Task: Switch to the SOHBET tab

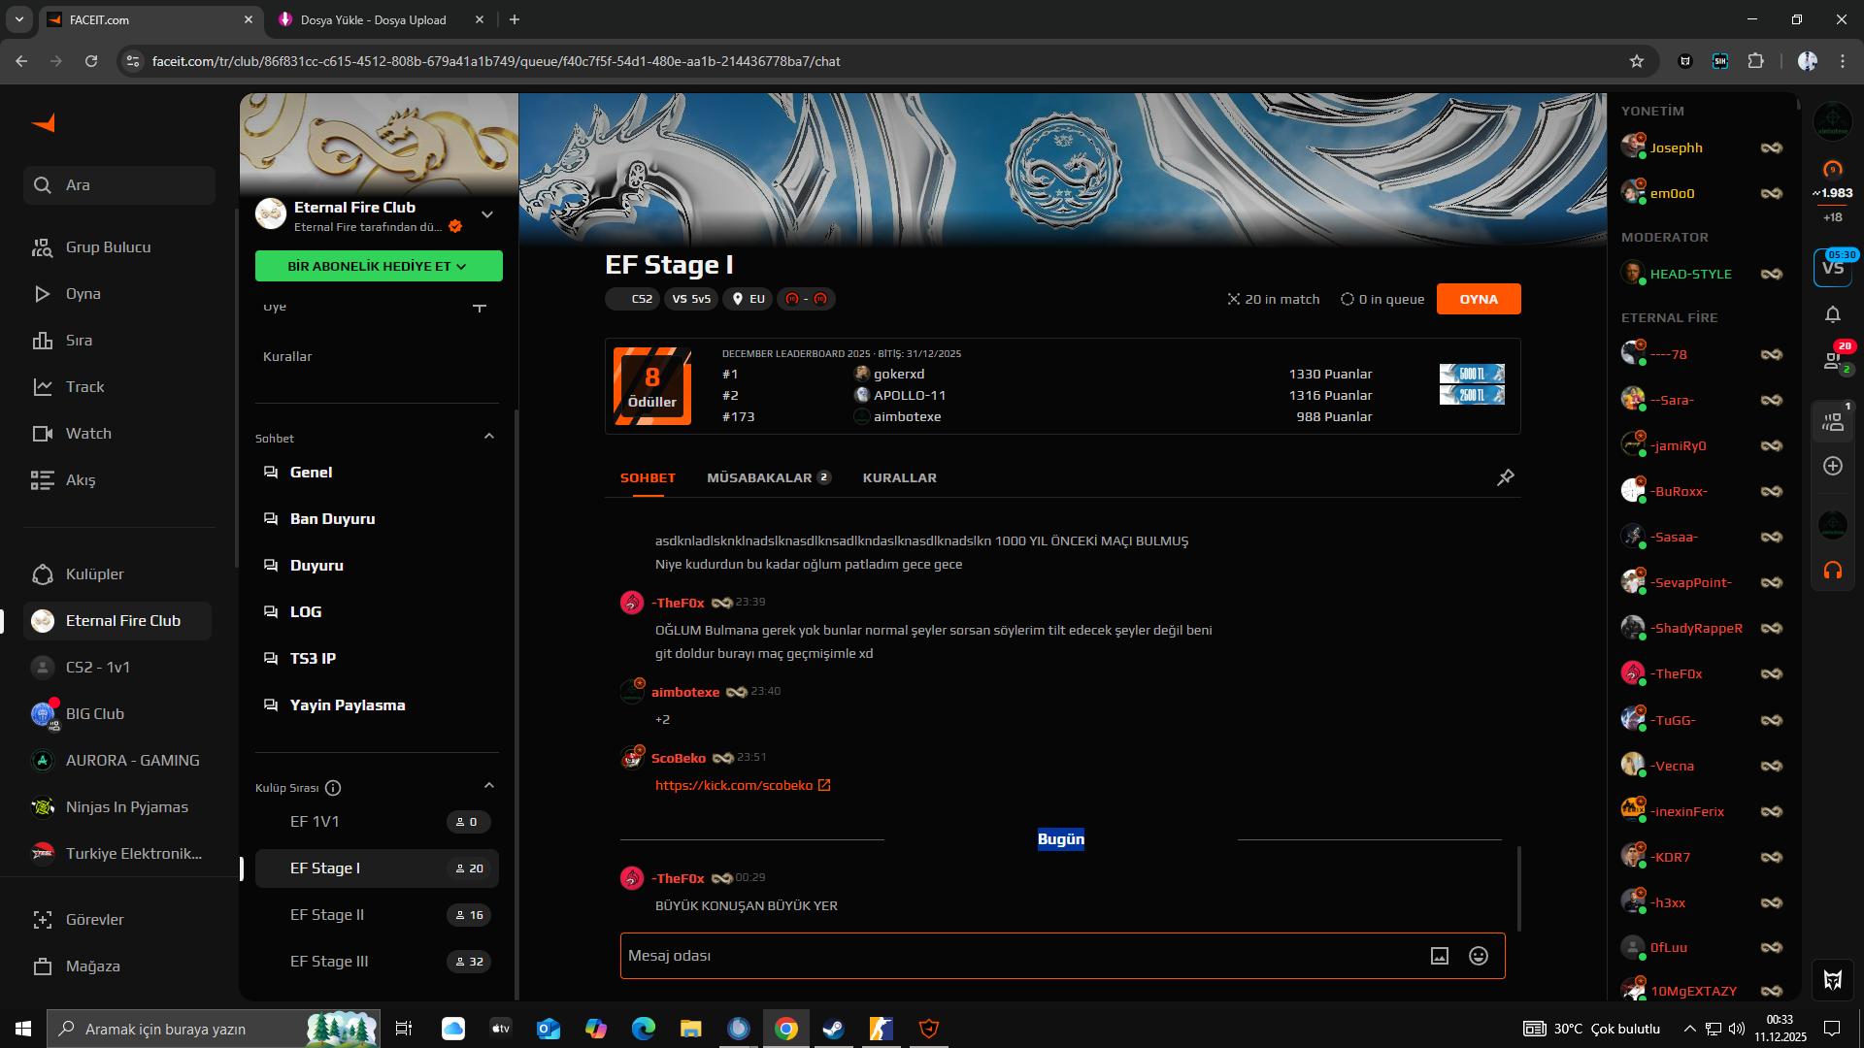Action: coord(648,478)
